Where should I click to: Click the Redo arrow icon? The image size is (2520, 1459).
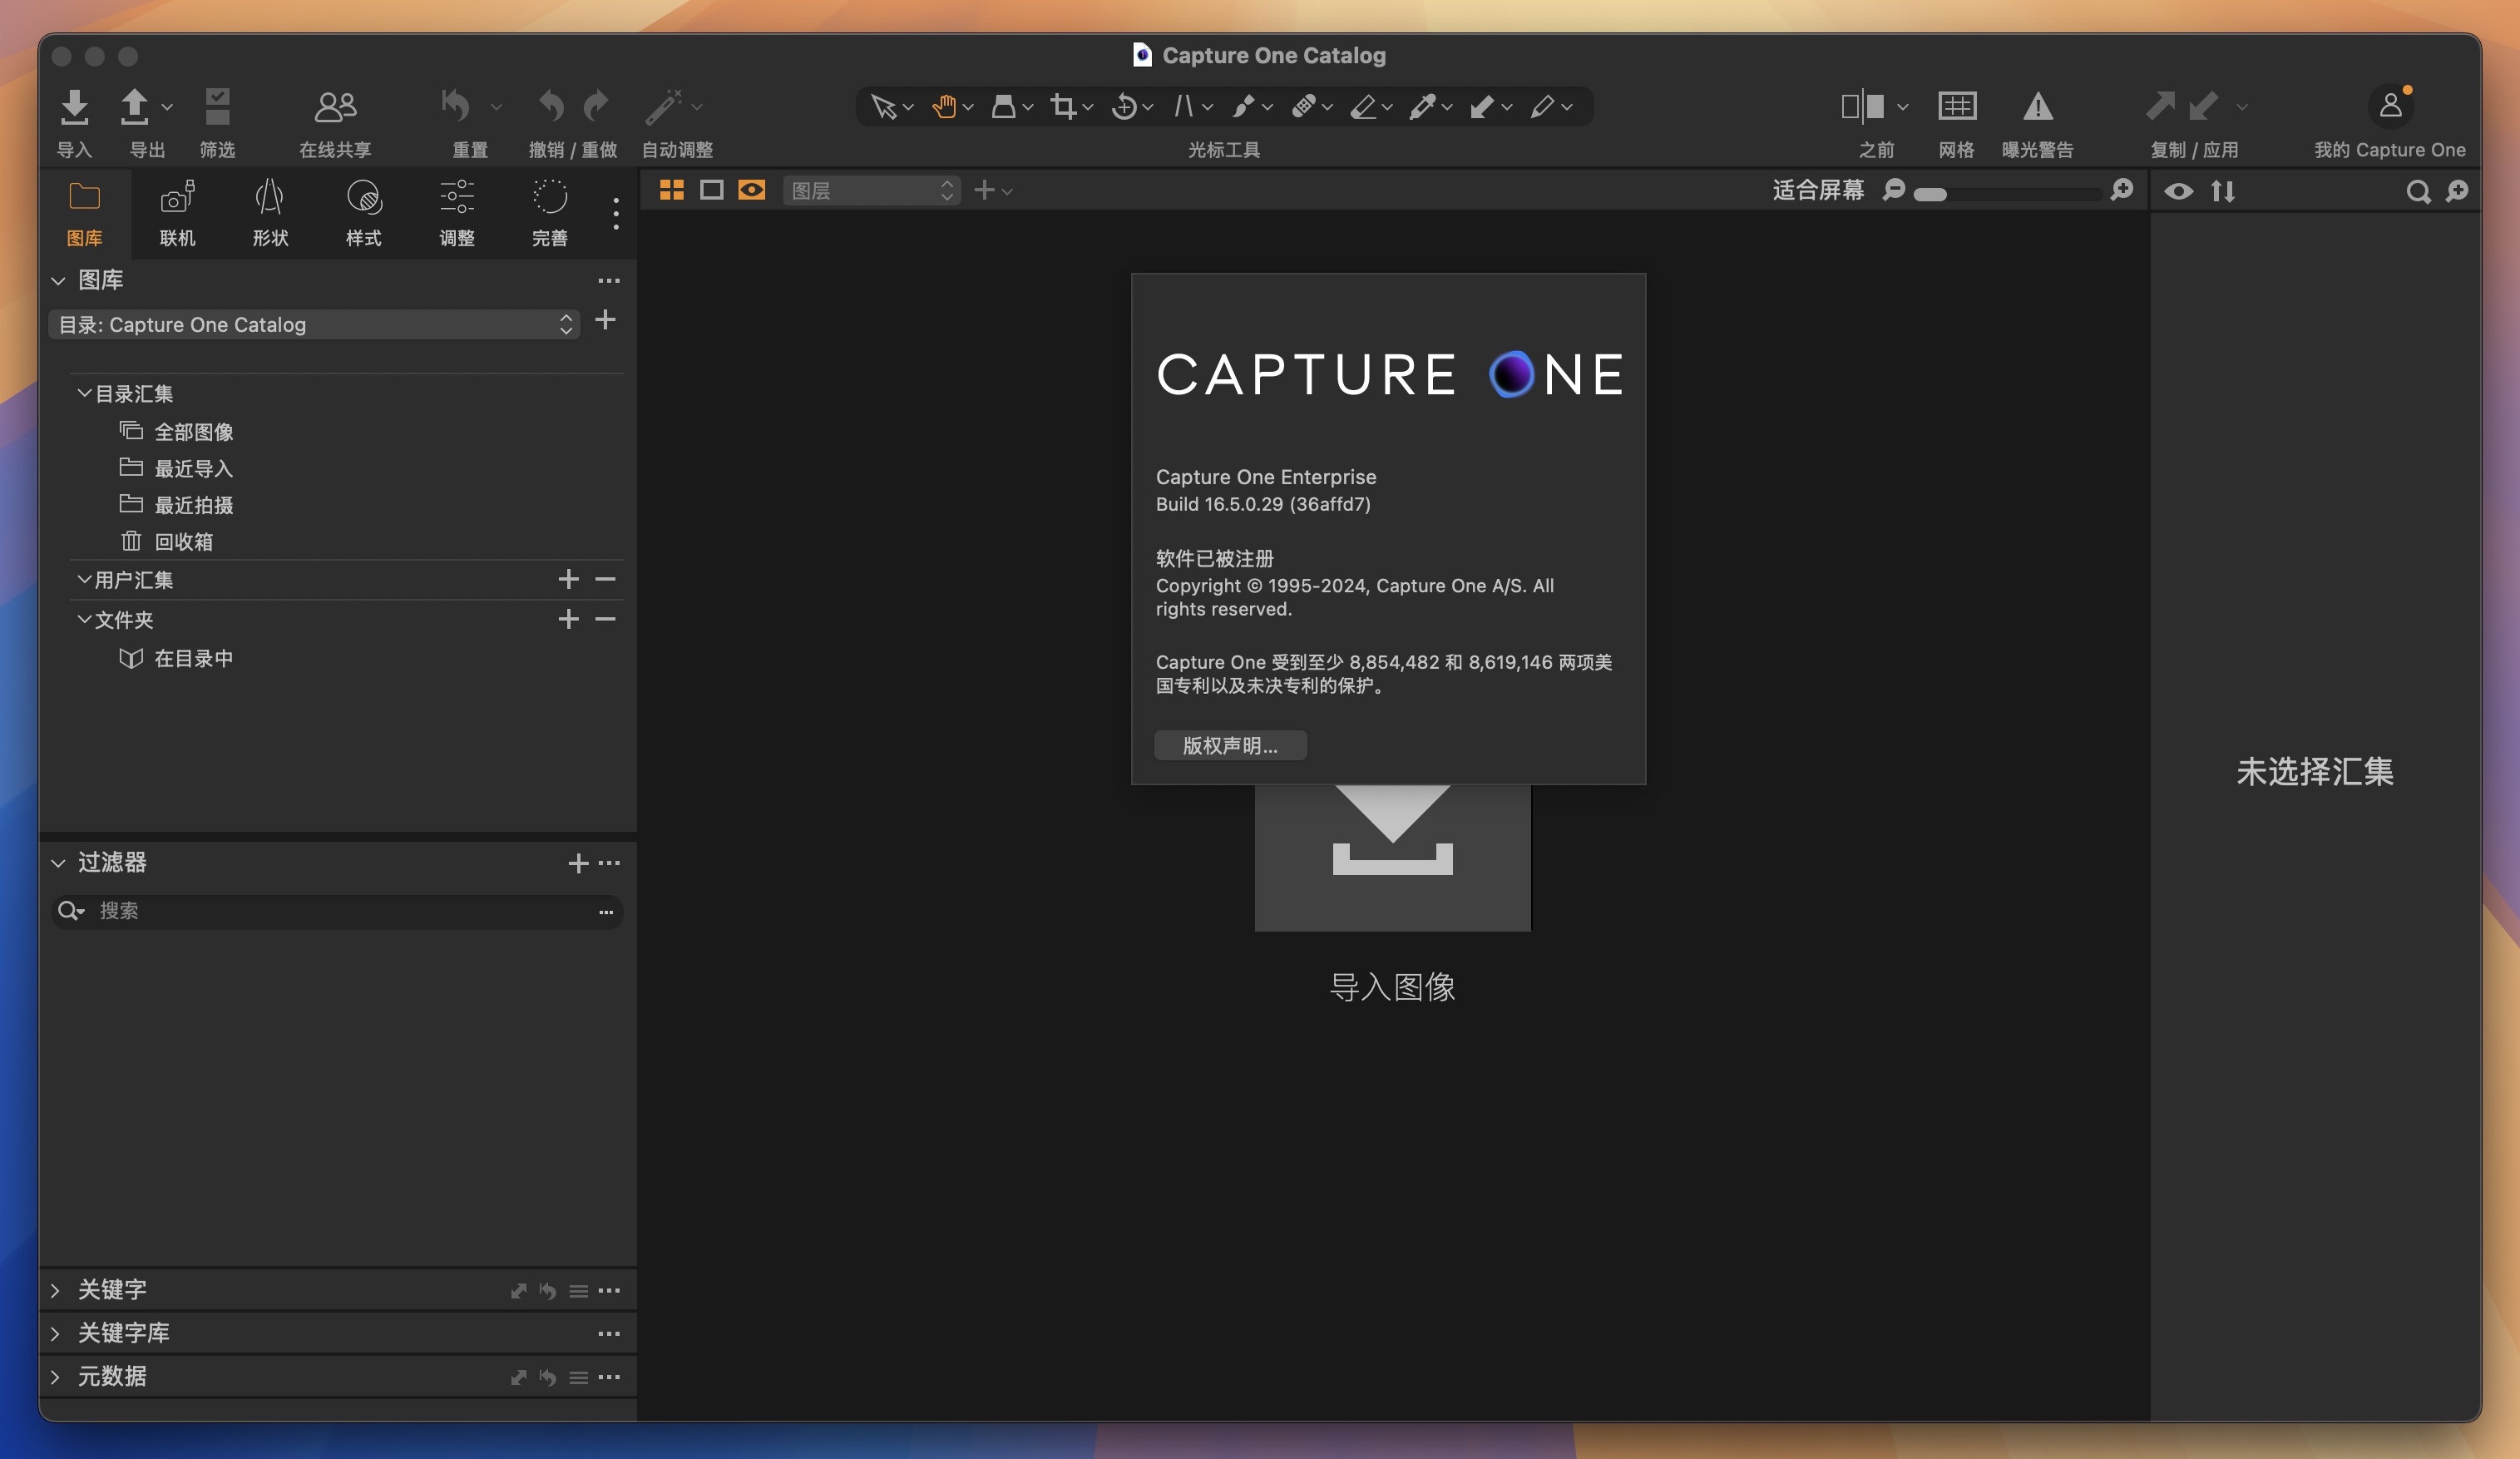coord(596,105)
